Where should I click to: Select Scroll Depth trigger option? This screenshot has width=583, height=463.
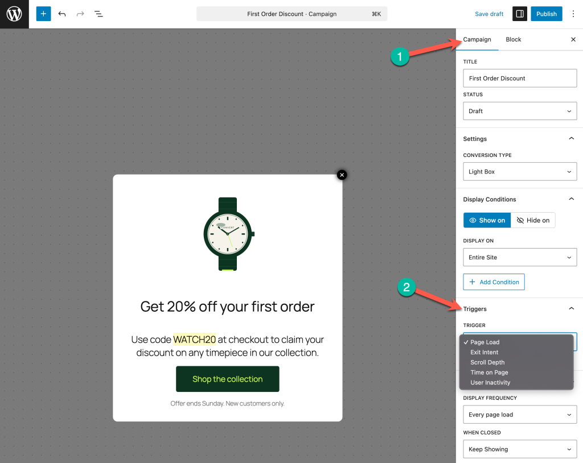[x=487, y=362]
